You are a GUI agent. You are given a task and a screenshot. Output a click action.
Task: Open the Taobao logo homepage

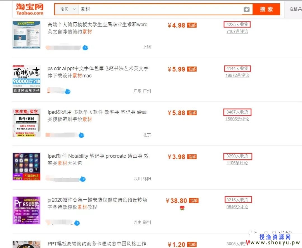pos(30,9)
